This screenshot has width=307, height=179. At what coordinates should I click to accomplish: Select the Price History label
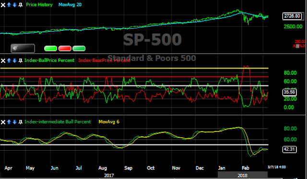point(39,5)
